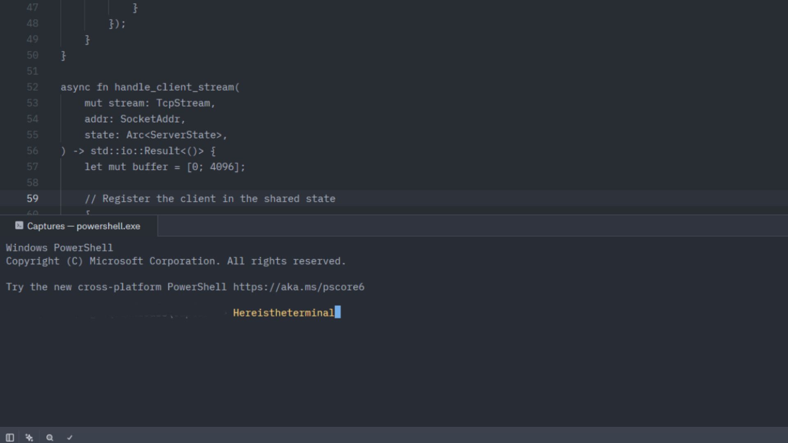The image size is (788, 443).
Task: Open project search magnifier icon
Action: [x=50, y=438]
